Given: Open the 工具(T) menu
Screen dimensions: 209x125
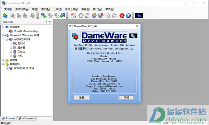Looking at the screenshot, I should click(x=57, y=9).
